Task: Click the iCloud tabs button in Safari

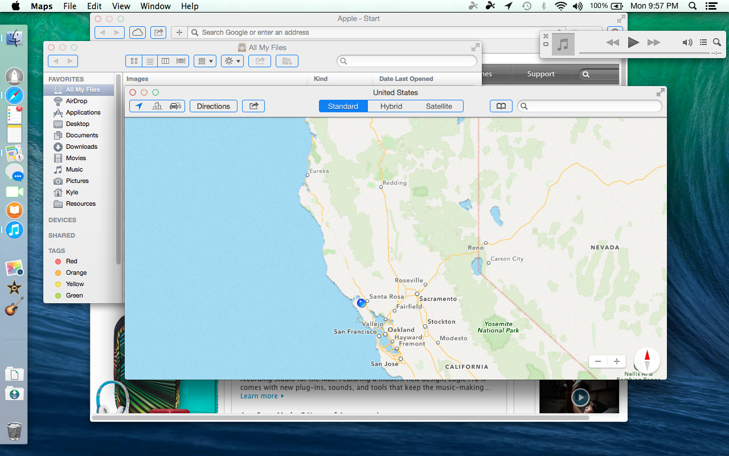Action: 137,32
